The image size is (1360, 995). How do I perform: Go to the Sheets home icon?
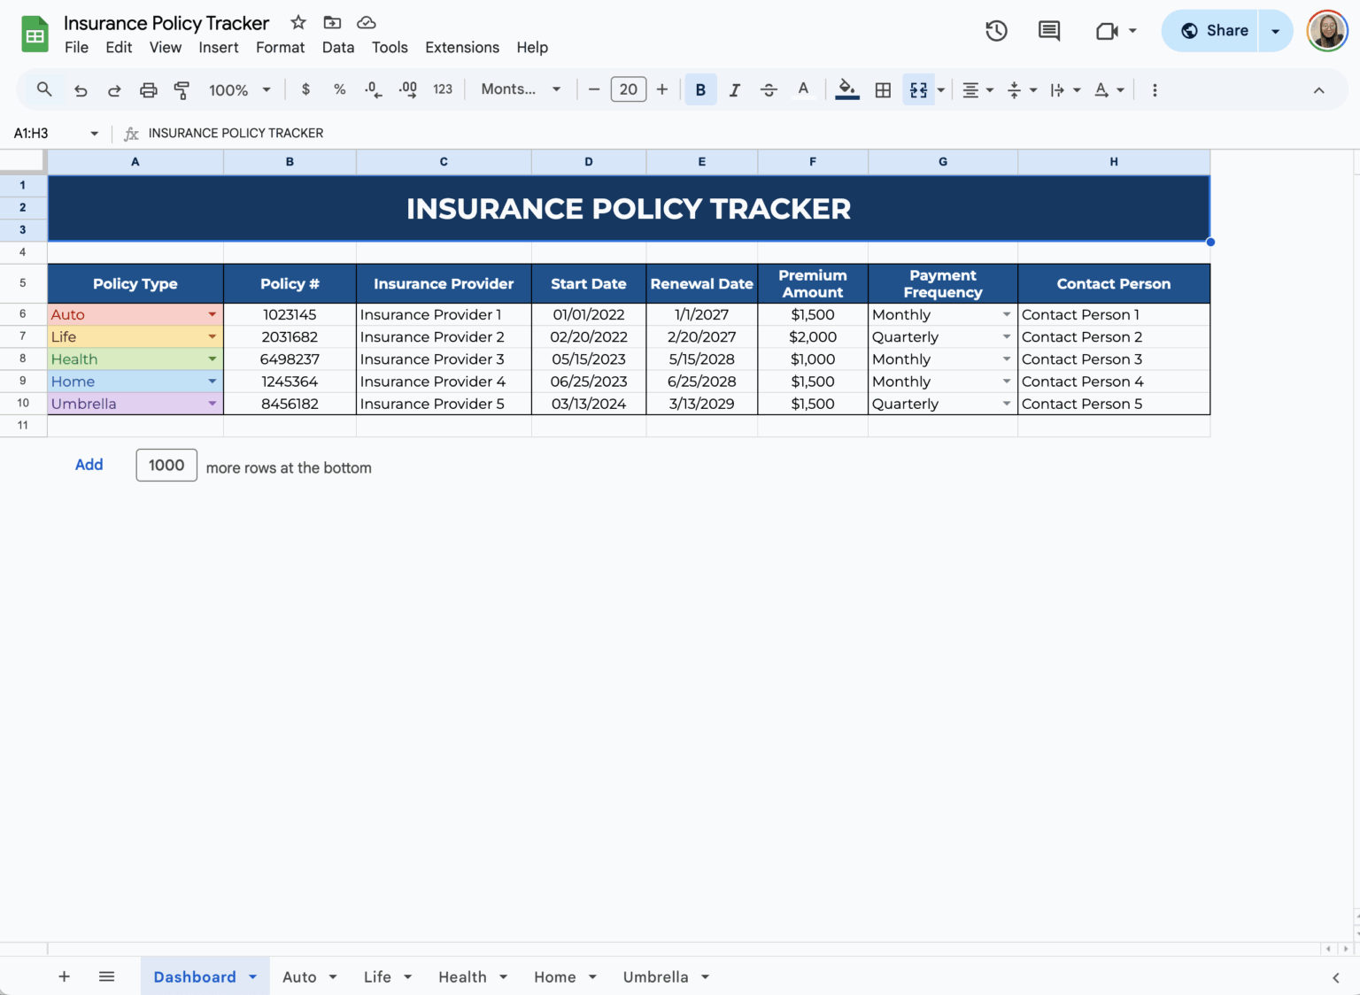tap(35, 35)
